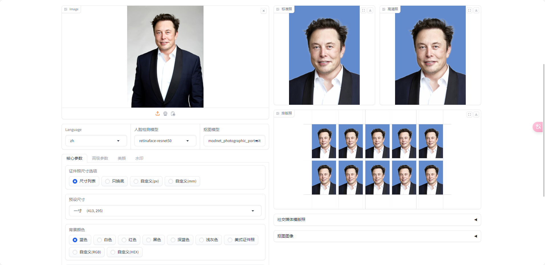Select 自定义(RGB) background color option
The height and width of the screenshot is (265, 545).
pos(87,252)
